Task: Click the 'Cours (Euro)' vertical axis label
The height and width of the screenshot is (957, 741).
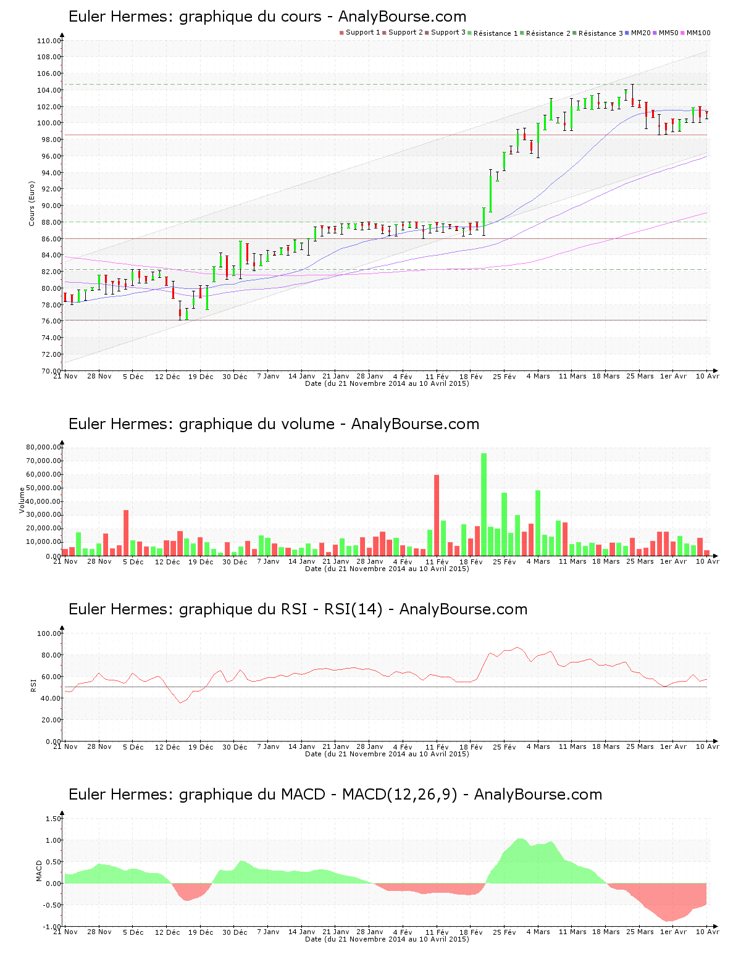Action: (31, 204)
